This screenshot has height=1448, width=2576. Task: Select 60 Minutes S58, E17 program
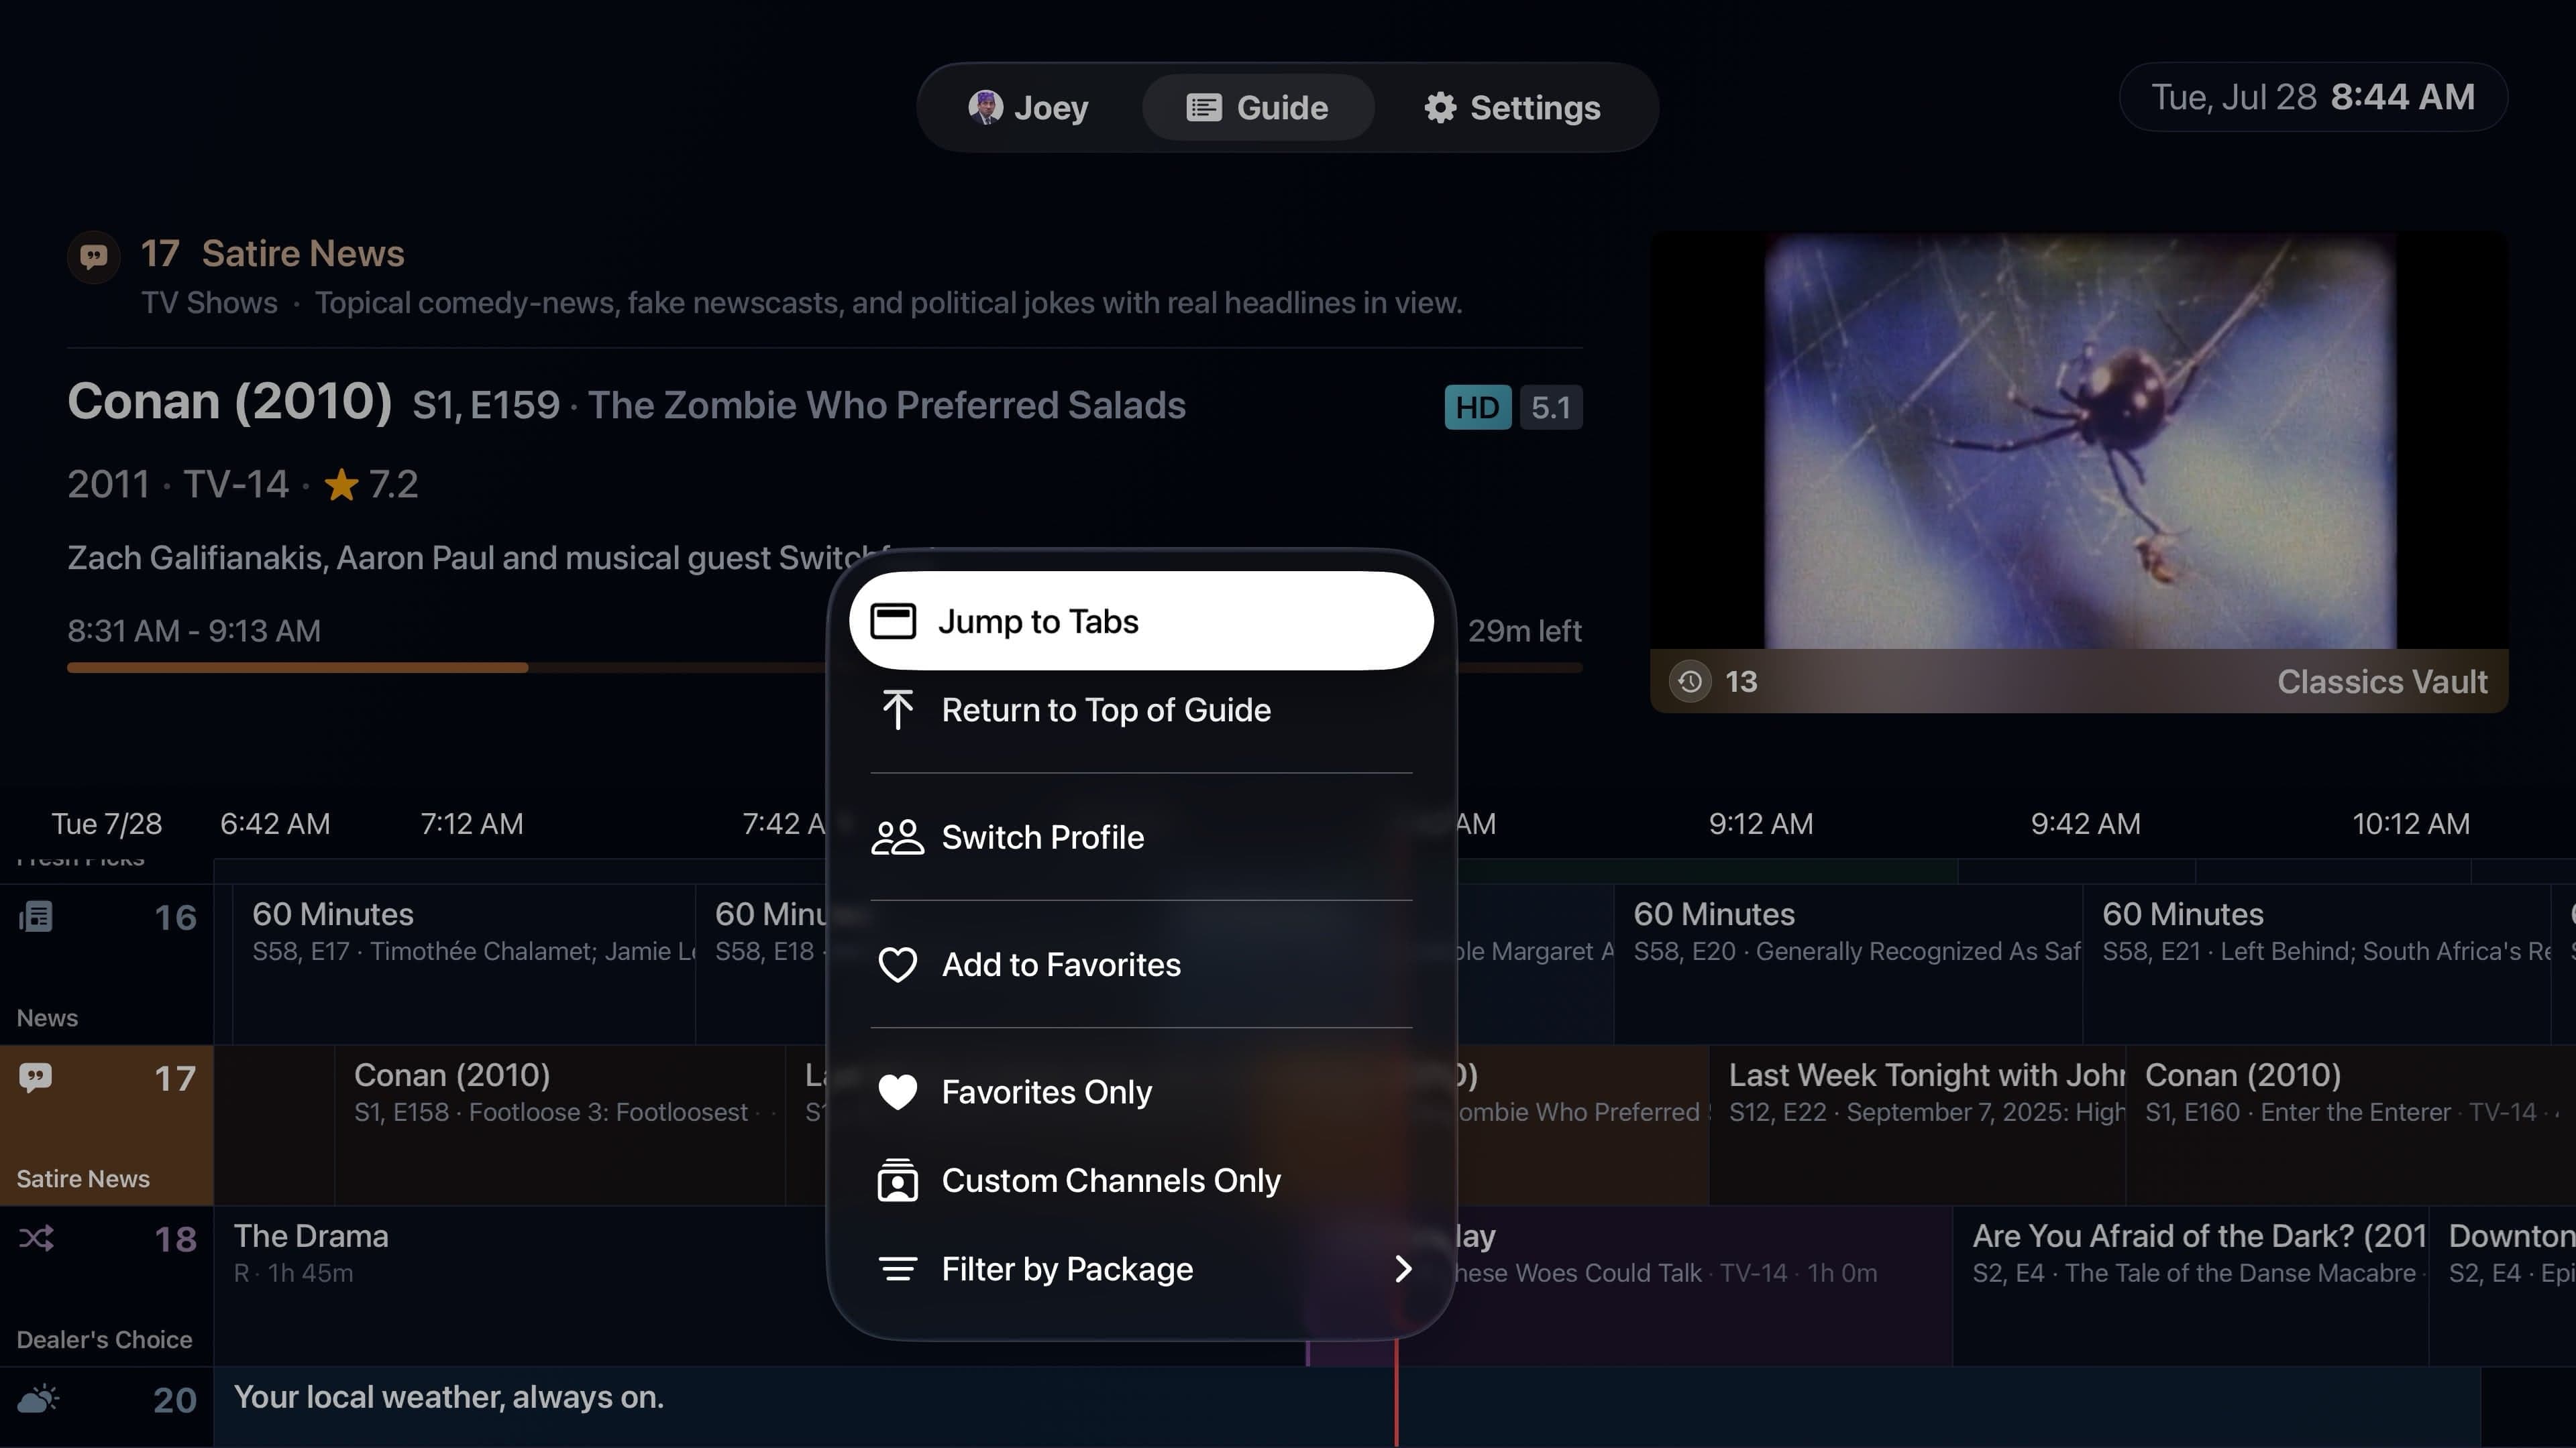tap(464, 965)
